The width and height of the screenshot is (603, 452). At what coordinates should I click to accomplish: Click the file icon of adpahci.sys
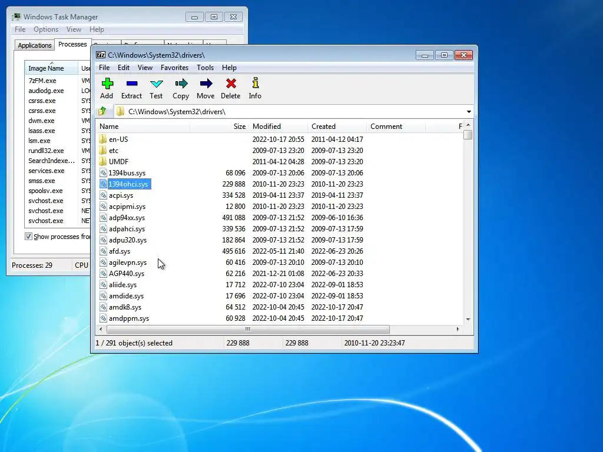[x=103, y=228]
